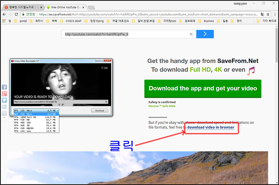
Task: Open the 마케팅tool bookmark folder
Action: coord(167,21)
